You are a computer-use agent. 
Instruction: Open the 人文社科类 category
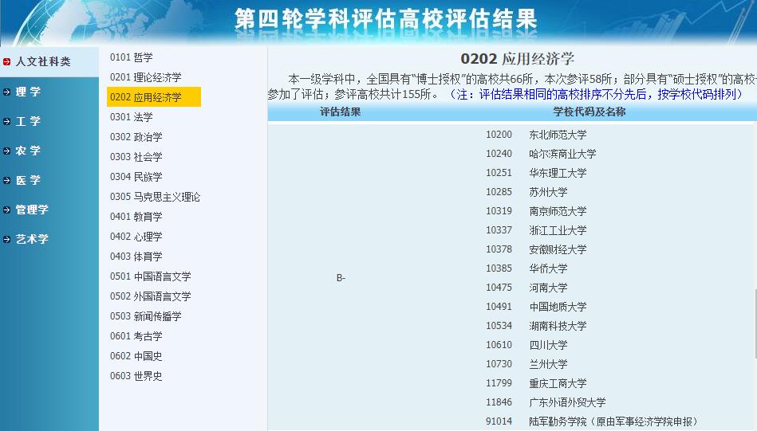coord(43,61)
